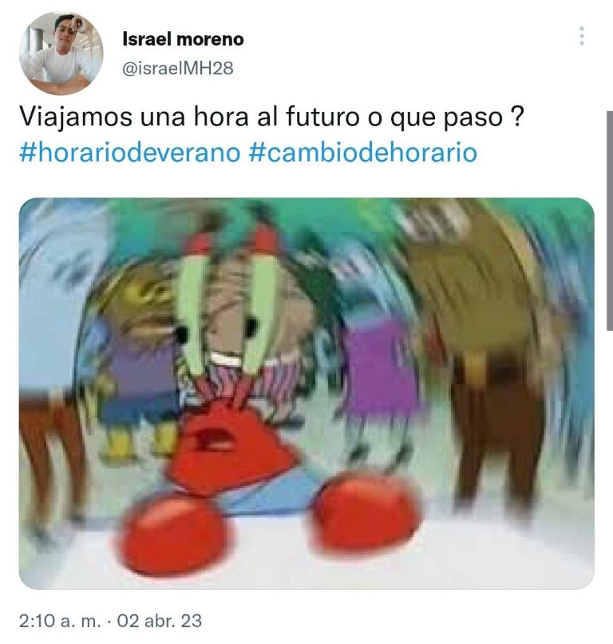Click the gray scrollbar at right edge
The height and width of the screenshot is (644, 613).
(x=610, y=221)
